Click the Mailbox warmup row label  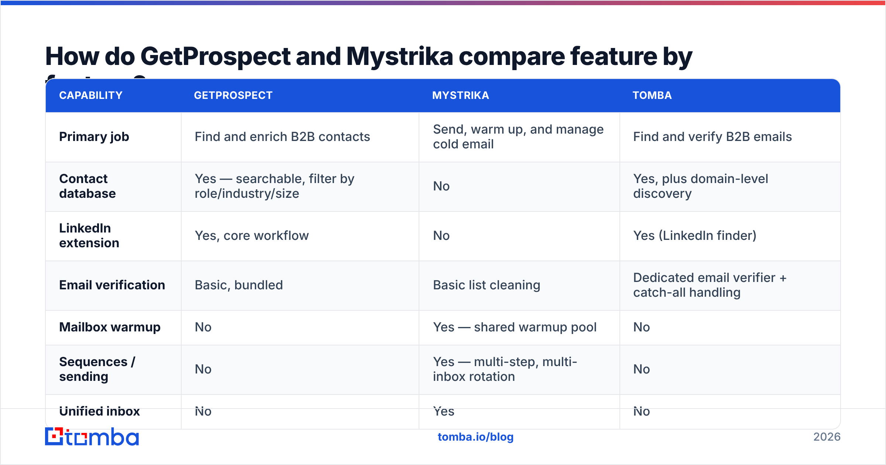(x=110, y=327)
